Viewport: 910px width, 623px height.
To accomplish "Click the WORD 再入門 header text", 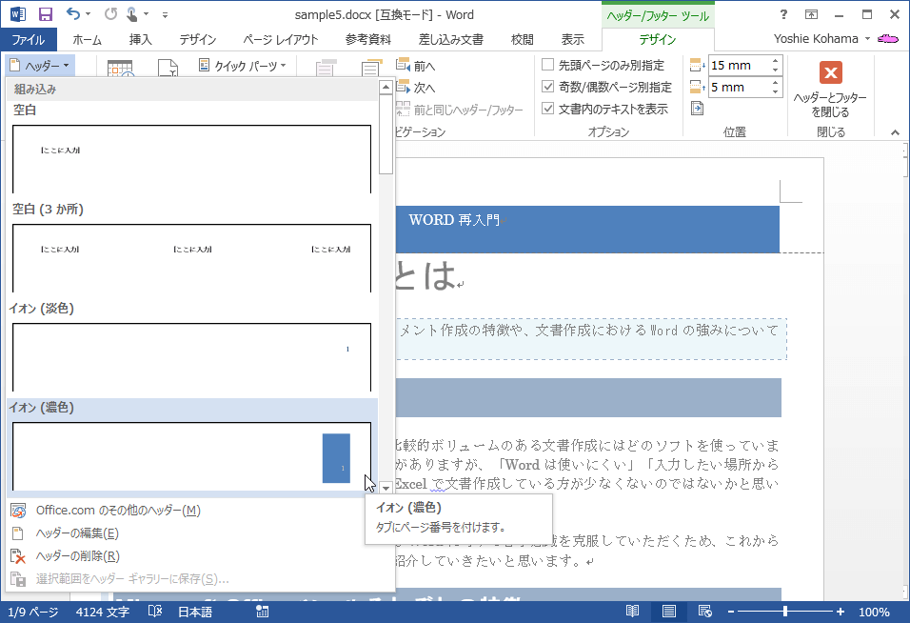I will point(454,220).
